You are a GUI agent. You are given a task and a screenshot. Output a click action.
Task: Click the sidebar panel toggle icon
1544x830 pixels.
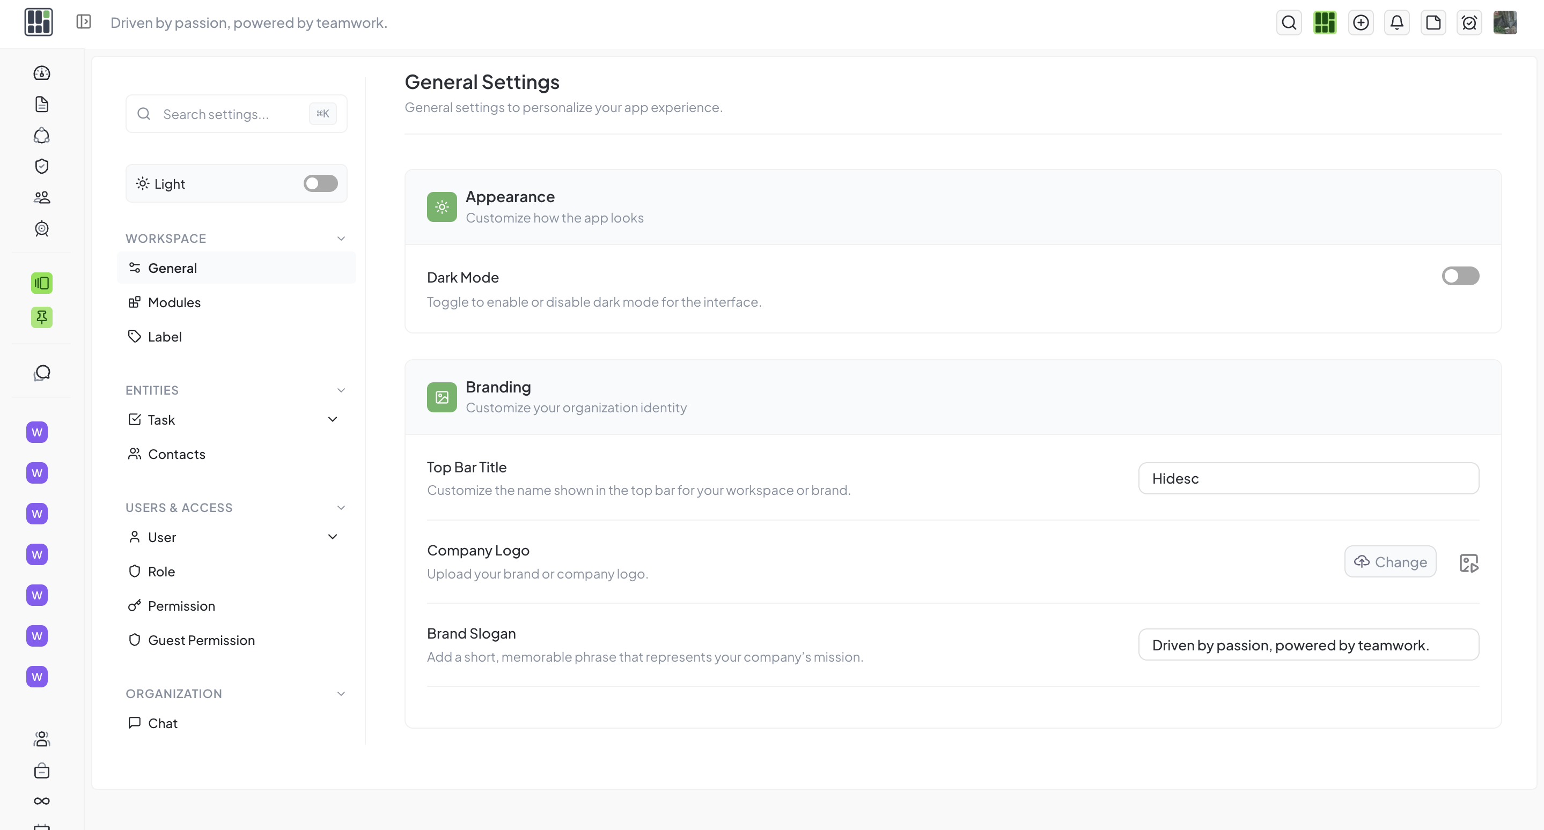pyautogui.click(x=83, y=22)
